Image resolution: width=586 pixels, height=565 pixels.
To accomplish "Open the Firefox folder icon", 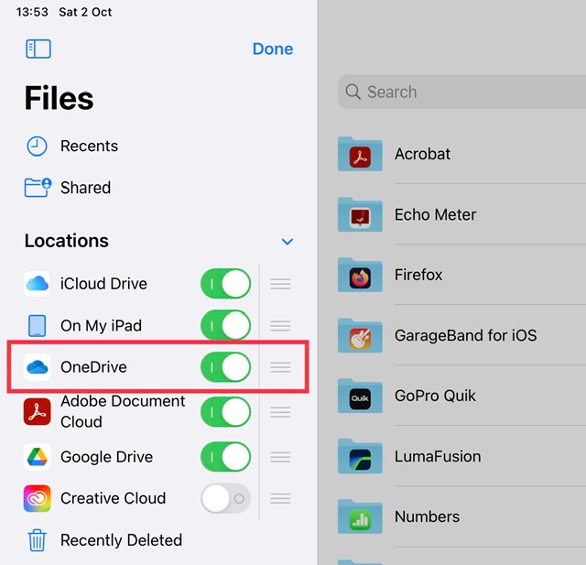I will pyautogui.click(x=360, y=275).
